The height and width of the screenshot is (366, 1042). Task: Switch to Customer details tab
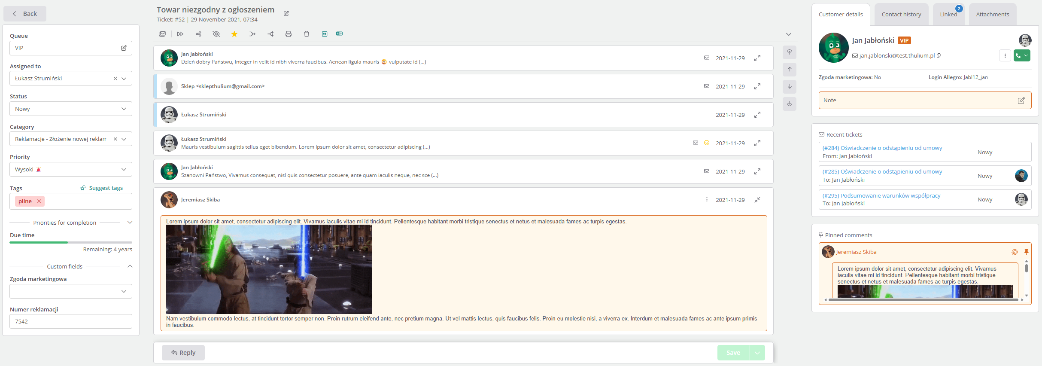(841, 14)
